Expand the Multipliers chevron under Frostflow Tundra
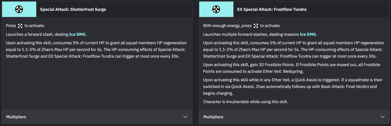Viewport: 391px width, 126px height. pyautogui.click(x=383, y=117)
